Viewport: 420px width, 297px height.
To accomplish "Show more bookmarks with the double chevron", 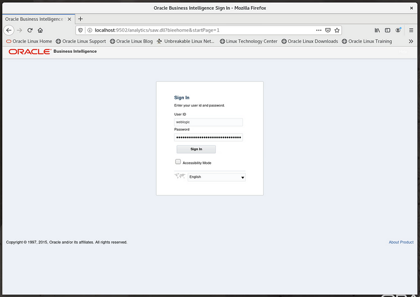I will point(411,41).
